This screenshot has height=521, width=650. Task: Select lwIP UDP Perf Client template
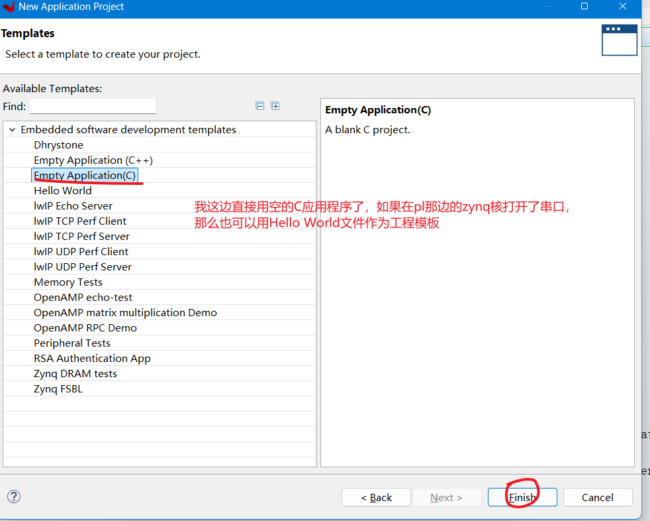(81, 252)
